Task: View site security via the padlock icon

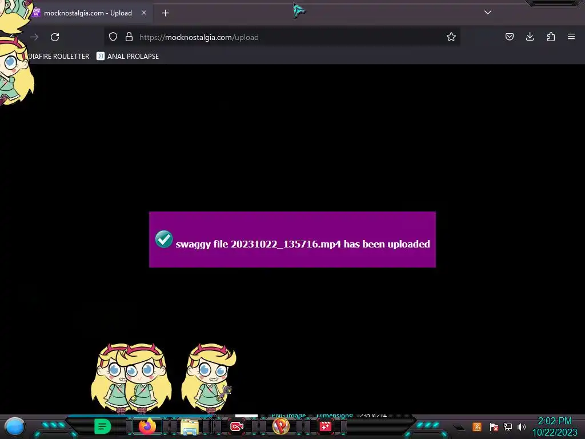Action: pyautogui.click(x=129, y=37)
